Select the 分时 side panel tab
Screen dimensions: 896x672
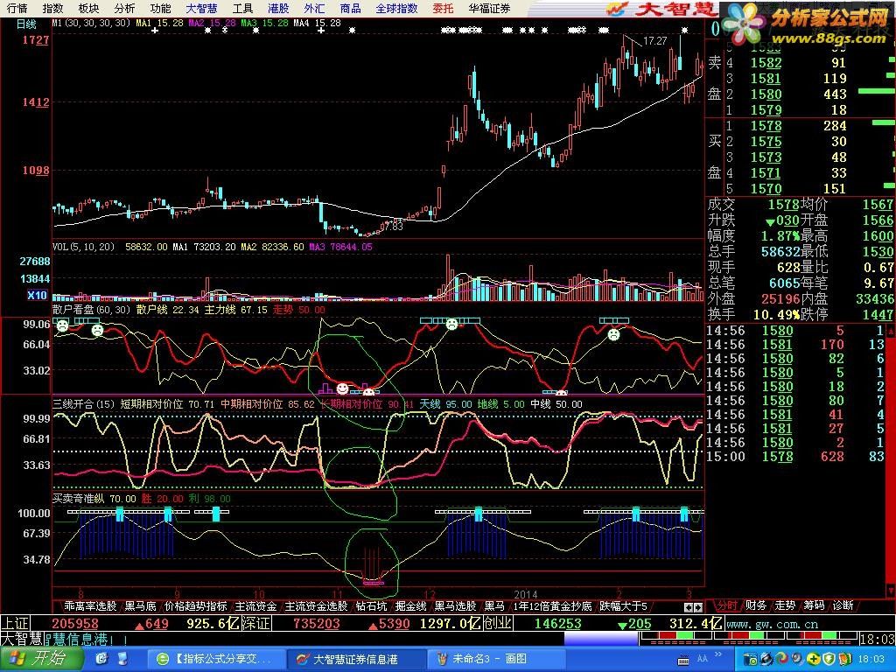(727, 605)
